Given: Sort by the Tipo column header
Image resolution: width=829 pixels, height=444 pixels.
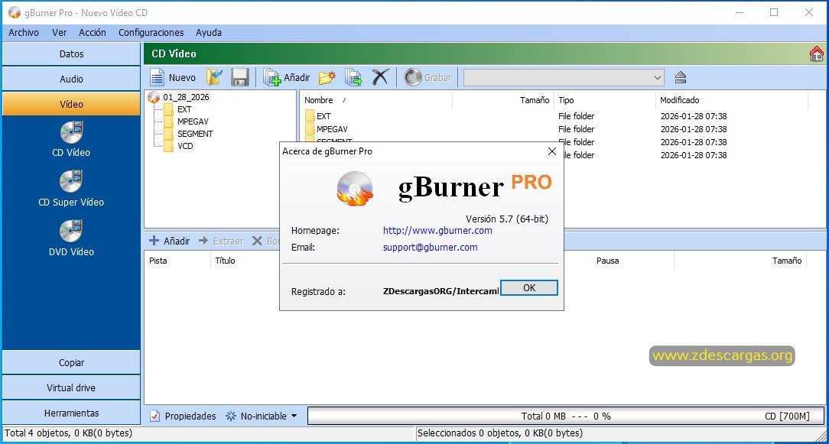Looking at the screenshot, I should pos(605,100).
